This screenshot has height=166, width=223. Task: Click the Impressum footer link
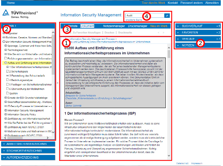[197, 163]
